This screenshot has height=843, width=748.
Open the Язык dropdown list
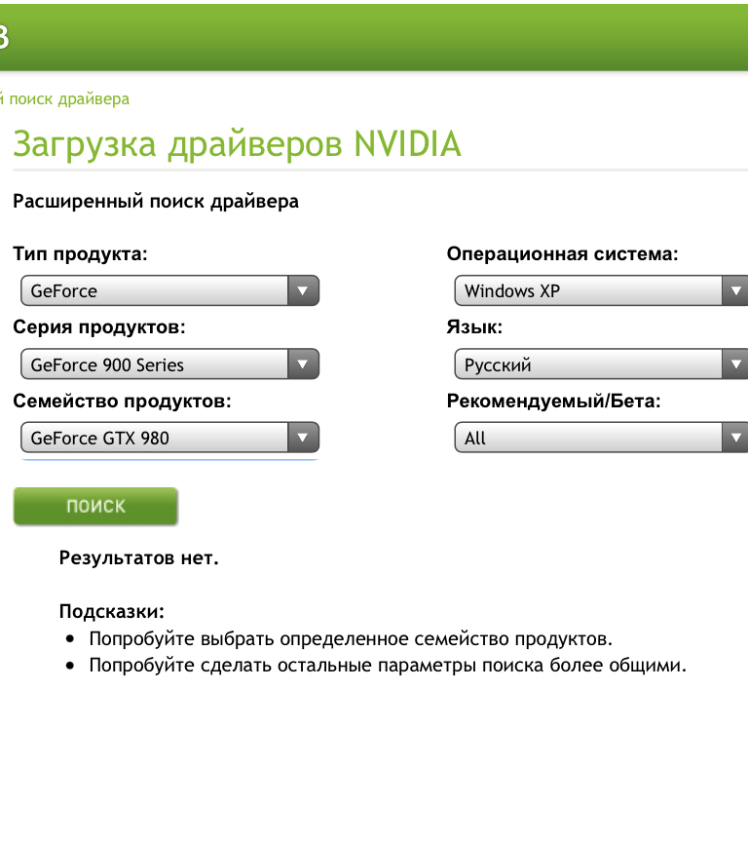589,365
